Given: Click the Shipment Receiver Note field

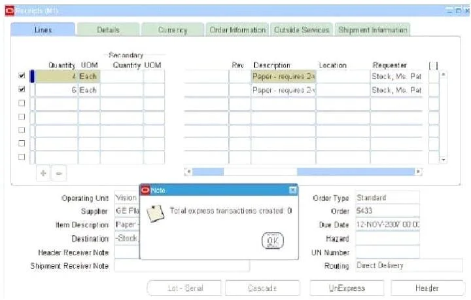Looking at the screenshot, I should pyautogui.click(x=182, y=266).
